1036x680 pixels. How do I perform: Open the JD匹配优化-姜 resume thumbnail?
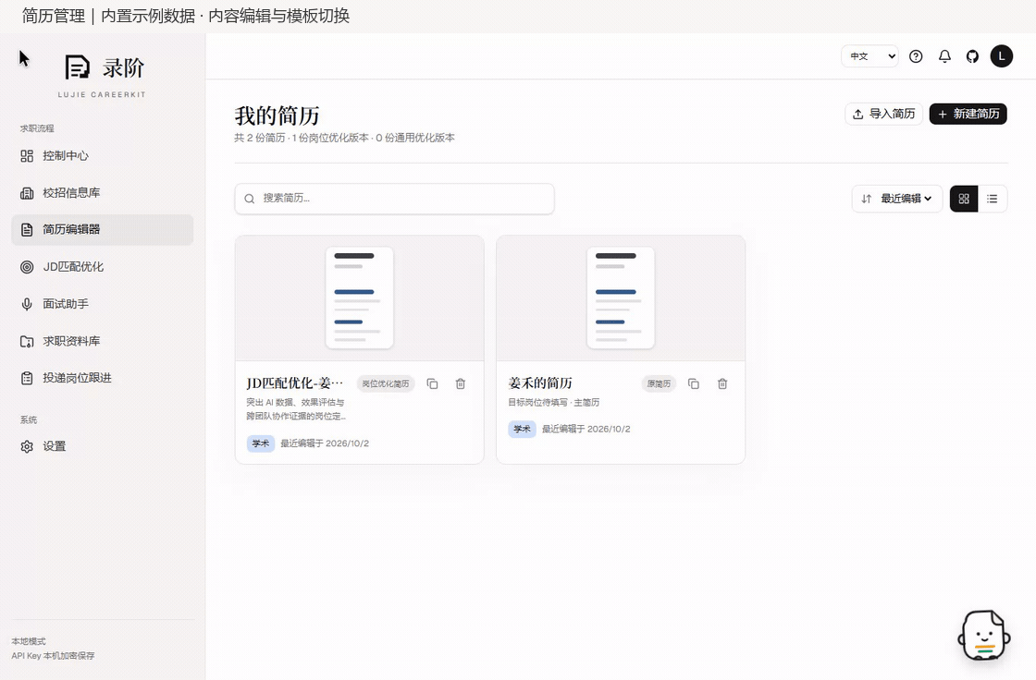[x=360, y=297]
